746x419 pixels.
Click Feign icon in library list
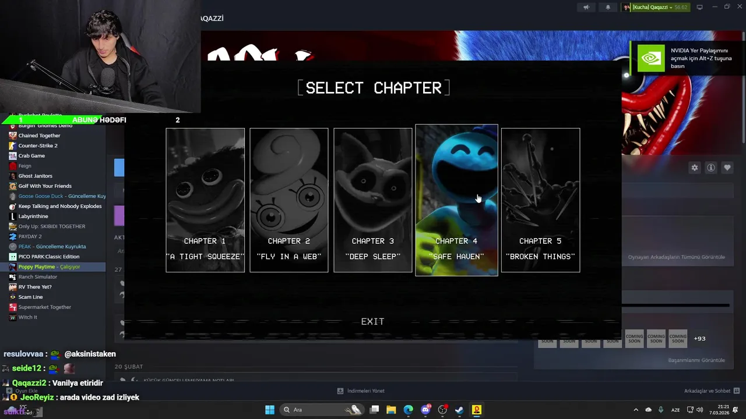point(13,166)
